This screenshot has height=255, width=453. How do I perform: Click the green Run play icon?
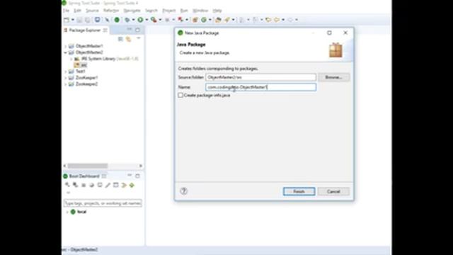140,20
